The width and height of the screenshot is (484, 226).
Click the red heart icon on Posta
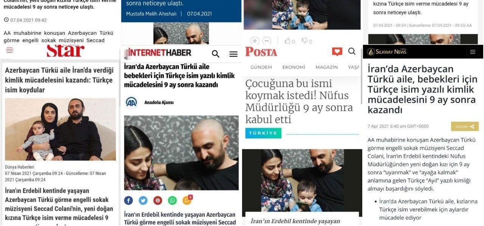pos(337,51)
